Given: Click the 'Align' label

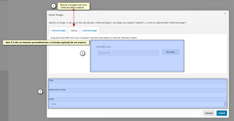Looking at the screenshot, I should [51, 99].
